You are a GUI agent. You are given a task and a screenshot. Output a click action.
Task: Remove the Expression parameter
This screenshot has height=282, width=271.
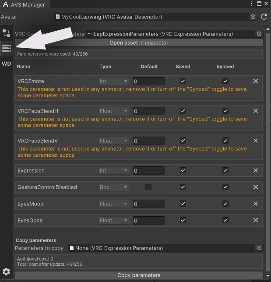click(x=256, y=170)
